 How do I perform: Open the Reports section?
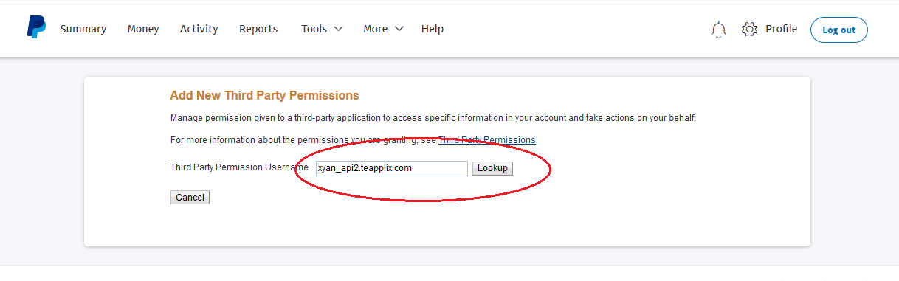pyautogui.click(x=258, y=29)
